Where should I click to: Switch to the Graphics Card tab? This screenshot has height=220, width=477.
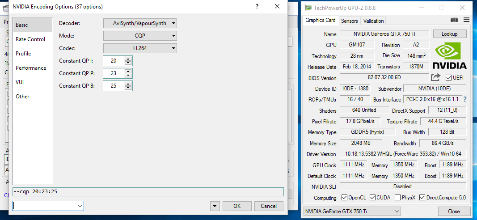point(321,21)
